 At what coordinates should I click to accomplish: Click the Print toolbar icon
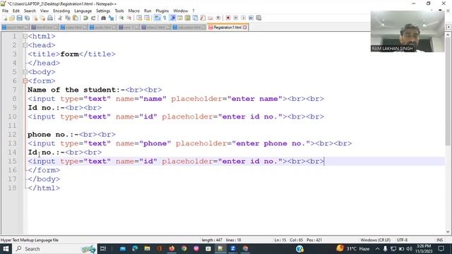[50, 18]
